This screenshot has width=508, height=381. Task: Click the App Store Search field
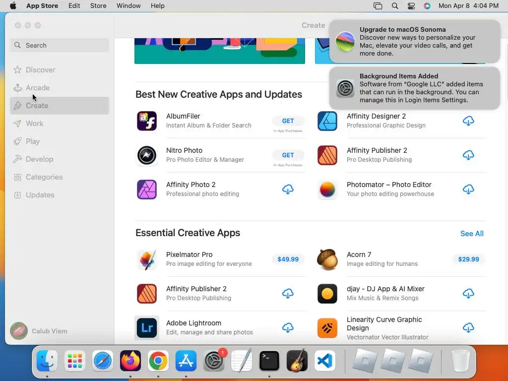coord(60,45)
